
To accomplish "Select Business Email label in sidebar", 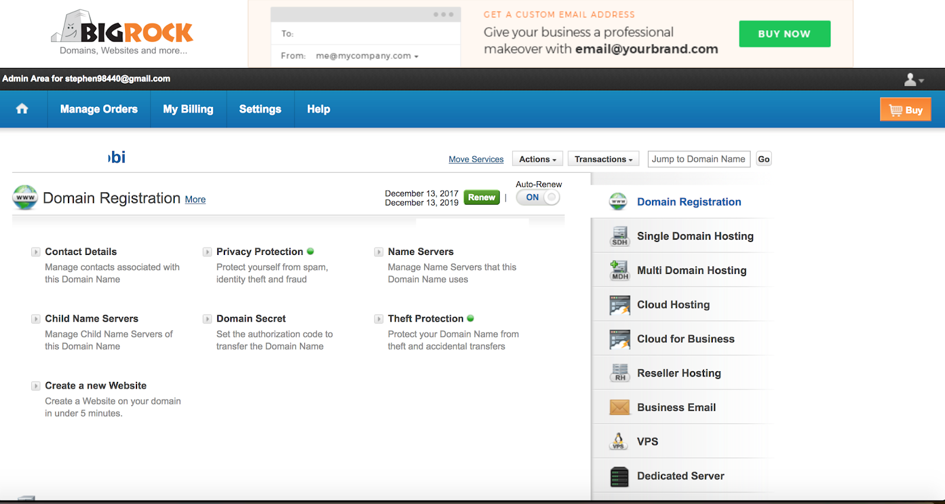I will click(676, 407).
